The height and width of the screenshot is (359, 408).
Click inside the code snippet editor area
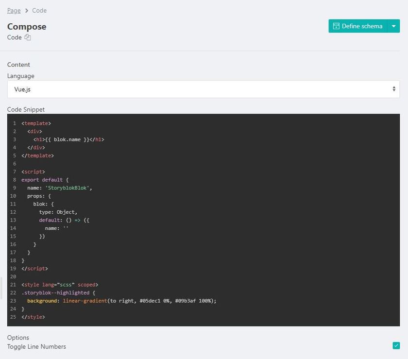click(204, 220)
